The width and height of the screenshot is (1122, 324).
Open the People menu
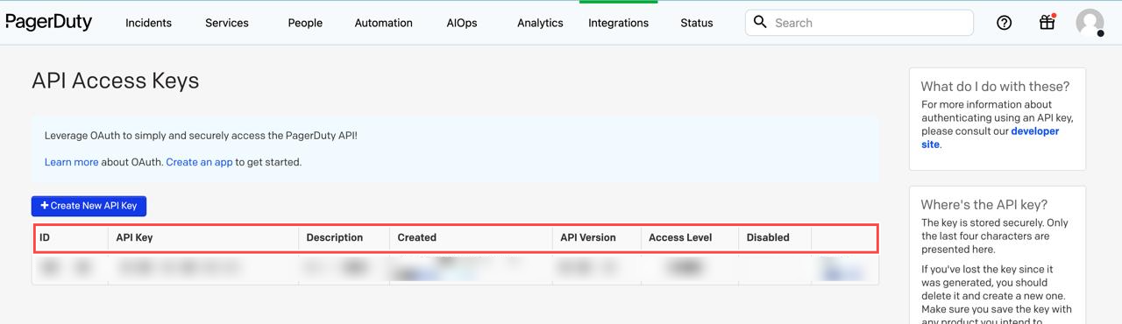pyautogui.click(x=305, y=23)
